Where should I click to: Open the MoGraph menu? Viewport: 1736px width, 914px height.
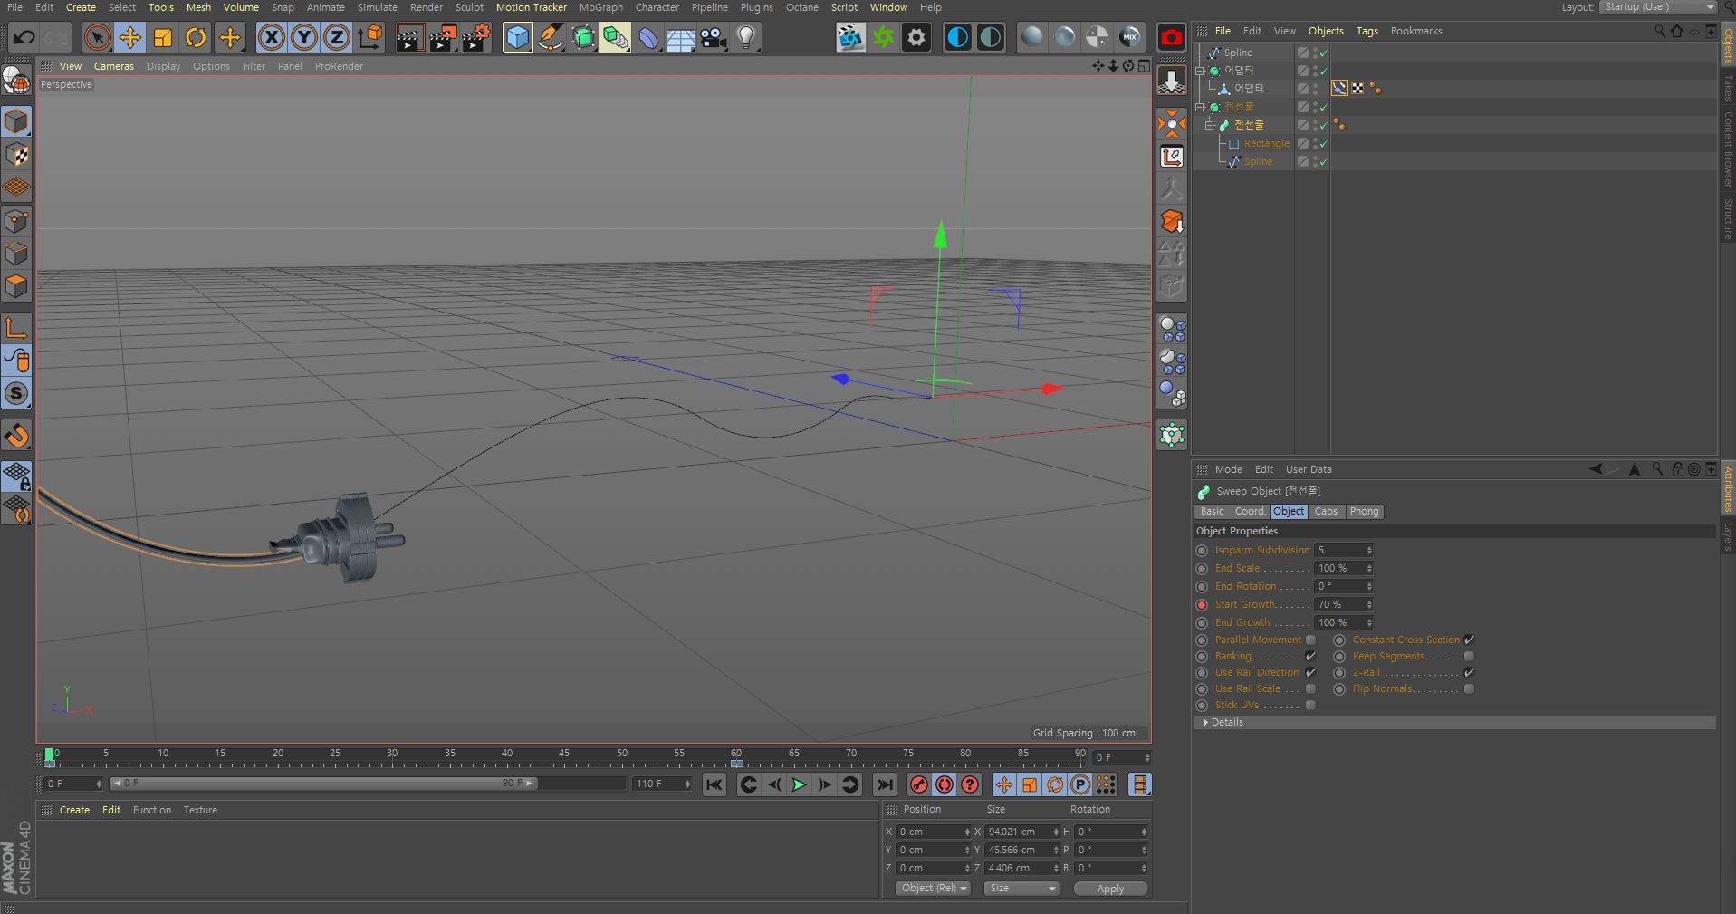[x=600, y=7]
